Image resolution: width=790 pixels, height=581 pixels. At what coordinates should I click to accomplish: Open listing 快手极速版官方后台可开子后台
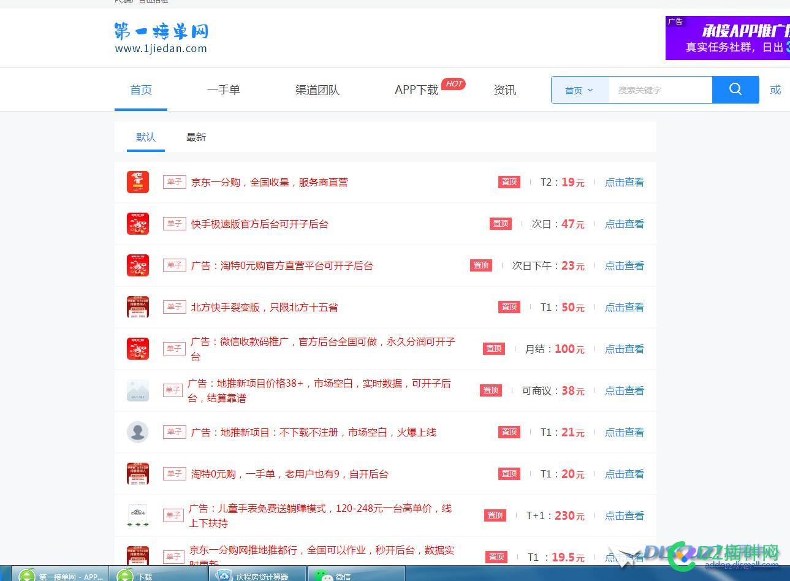pos(260,224)
